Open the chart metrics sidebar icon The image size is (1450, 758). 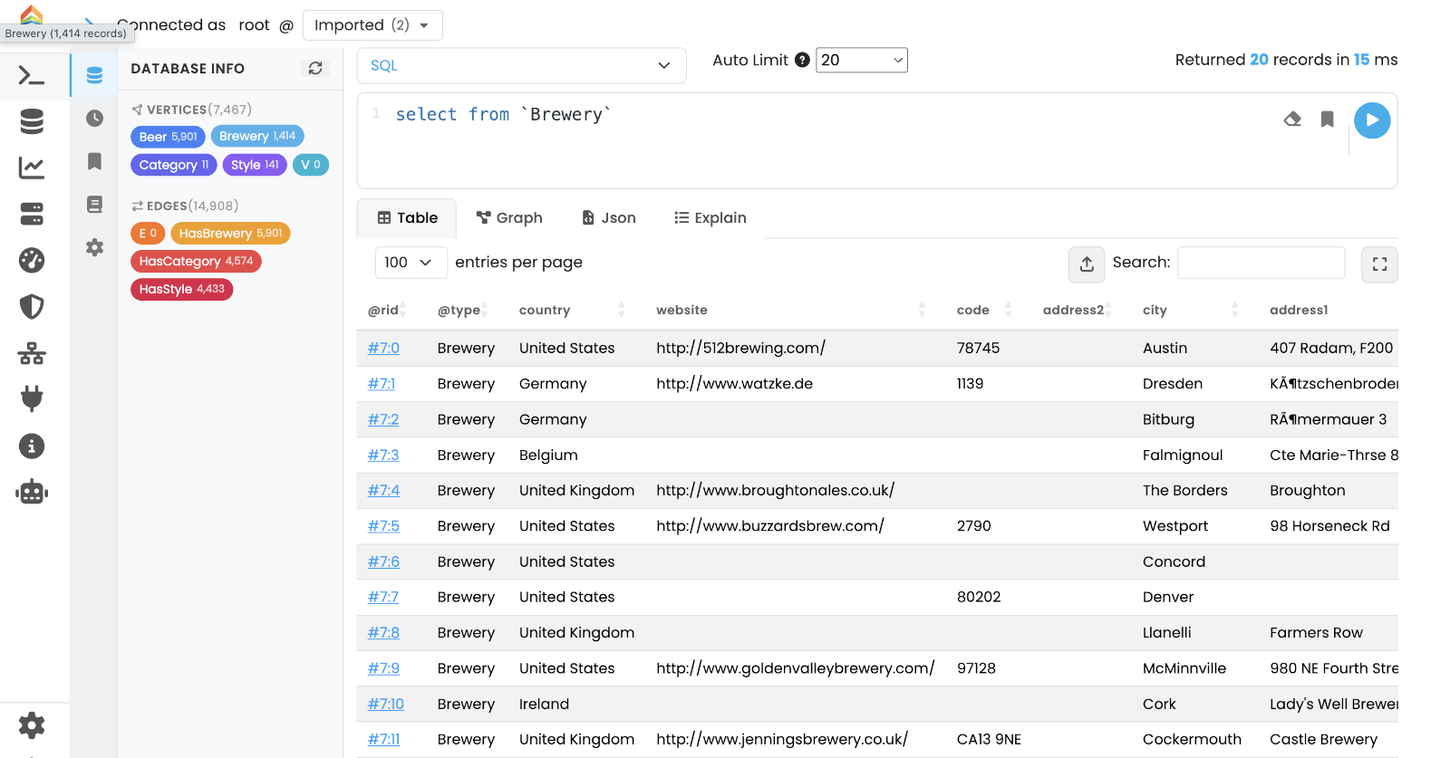[x=32, y=168]
